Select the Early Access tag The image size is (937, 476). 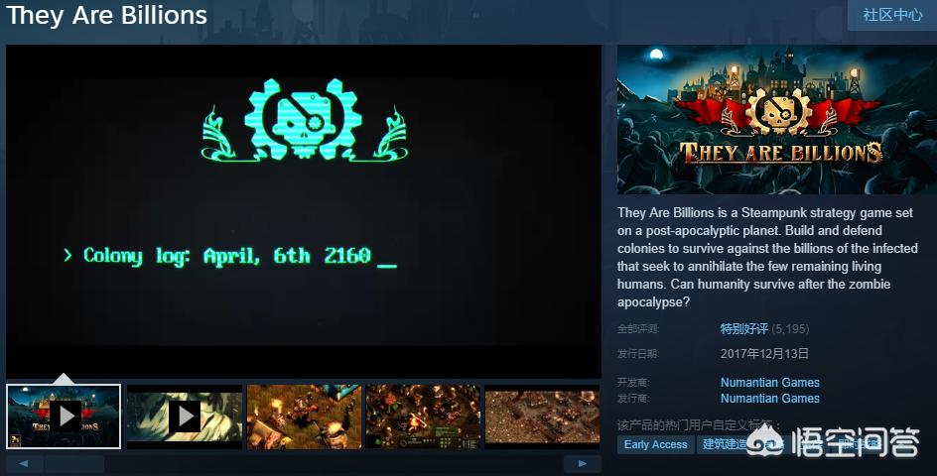point(655,444)
